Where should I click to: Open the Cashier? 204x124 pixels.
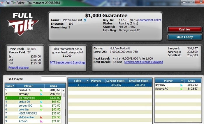tap(184, 29)
